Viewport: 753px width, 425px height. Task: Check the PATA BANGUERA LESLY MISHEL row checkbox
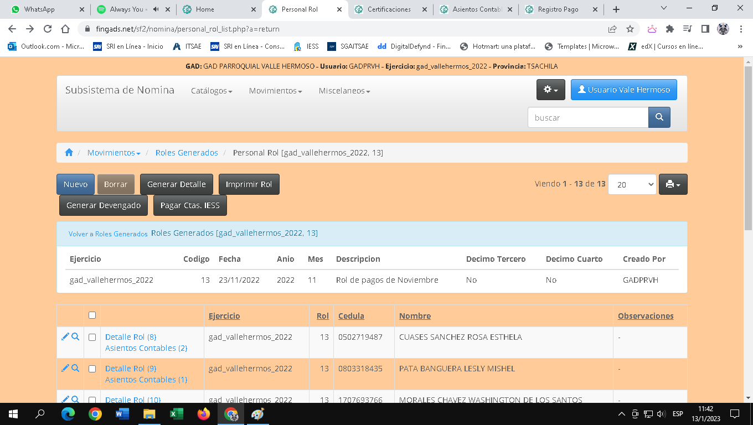pos(92,369)
